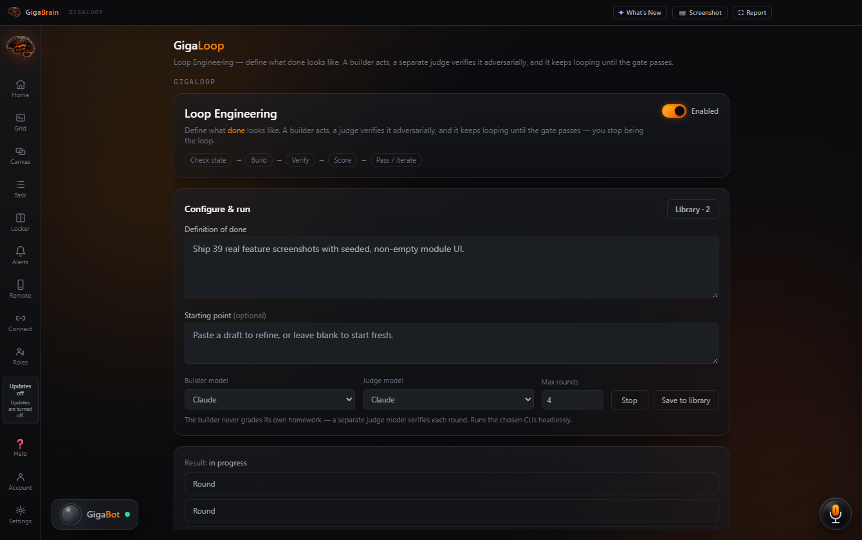The width and height of the screenshot is (862, 540).
Task: Click the GIGALOOP label in the top bar
Action: pyautogui.click(x=86, y=12)
